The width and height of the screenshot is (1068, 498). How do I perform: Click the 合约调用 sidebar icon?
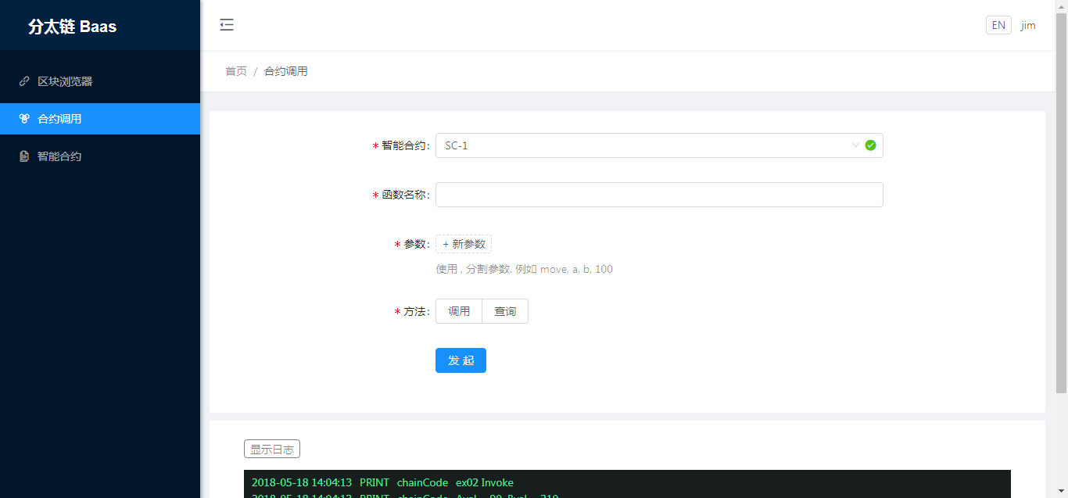(24, 119)
